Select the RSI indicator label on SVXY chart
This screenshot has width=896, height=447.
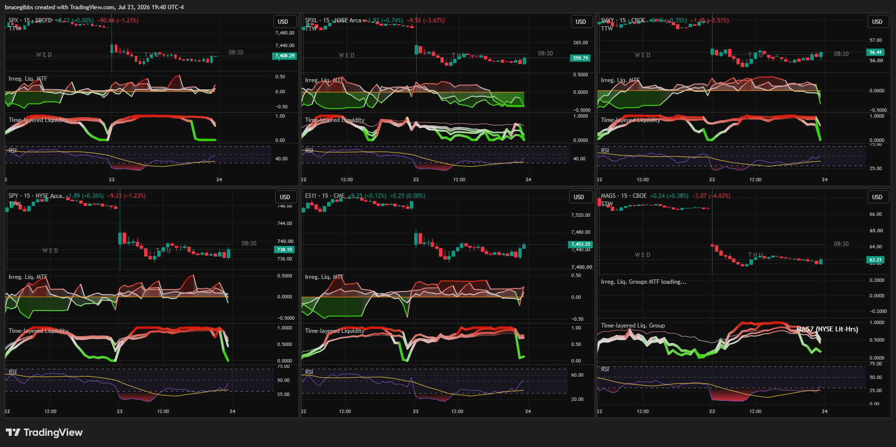click(605, 151)
